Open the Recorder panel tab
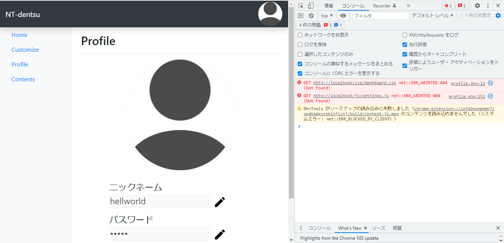 [x=382, y=6]
